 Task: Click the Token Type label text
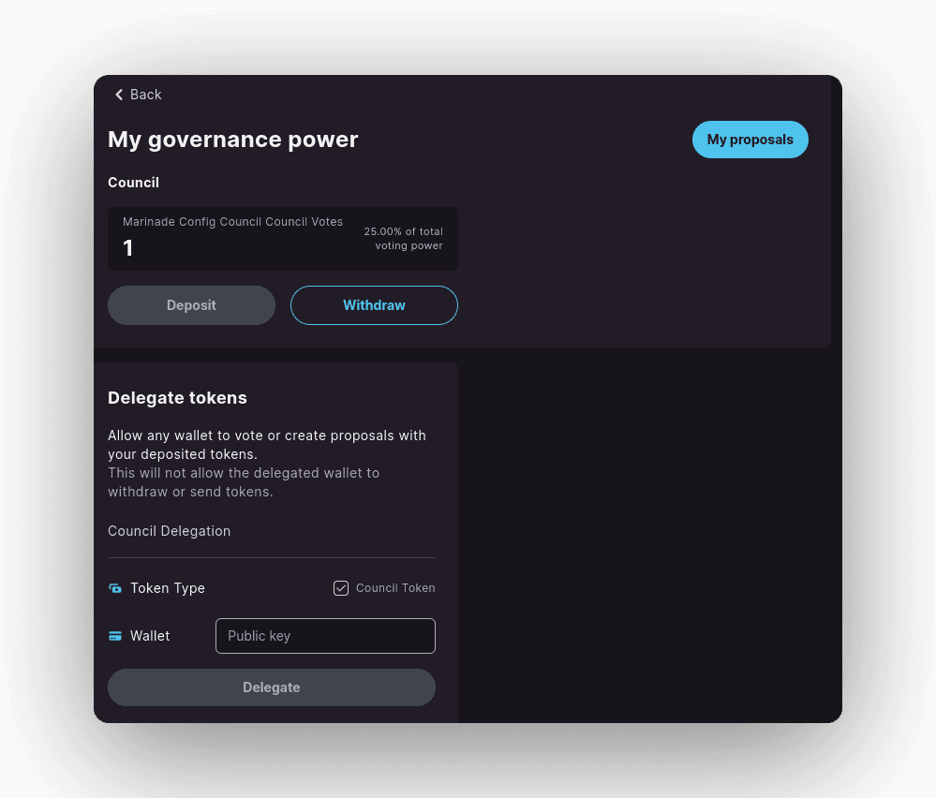coord(168,588)
